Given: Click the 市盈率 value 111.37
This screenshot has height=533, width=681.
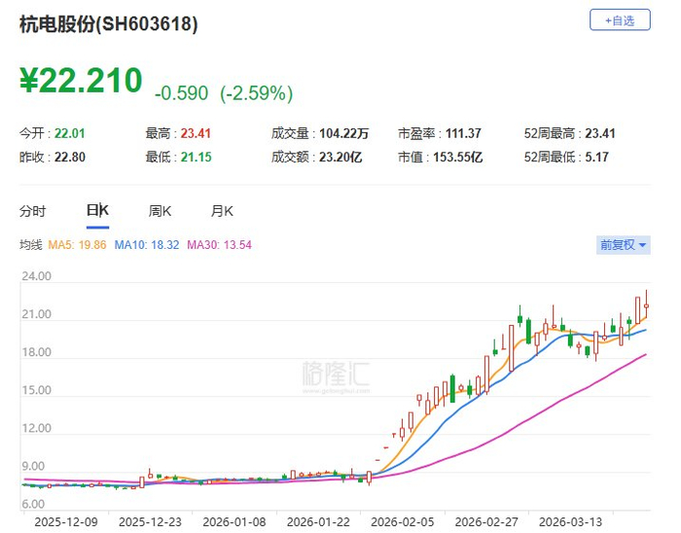Looking at the screenshot, I should (463, 133).
